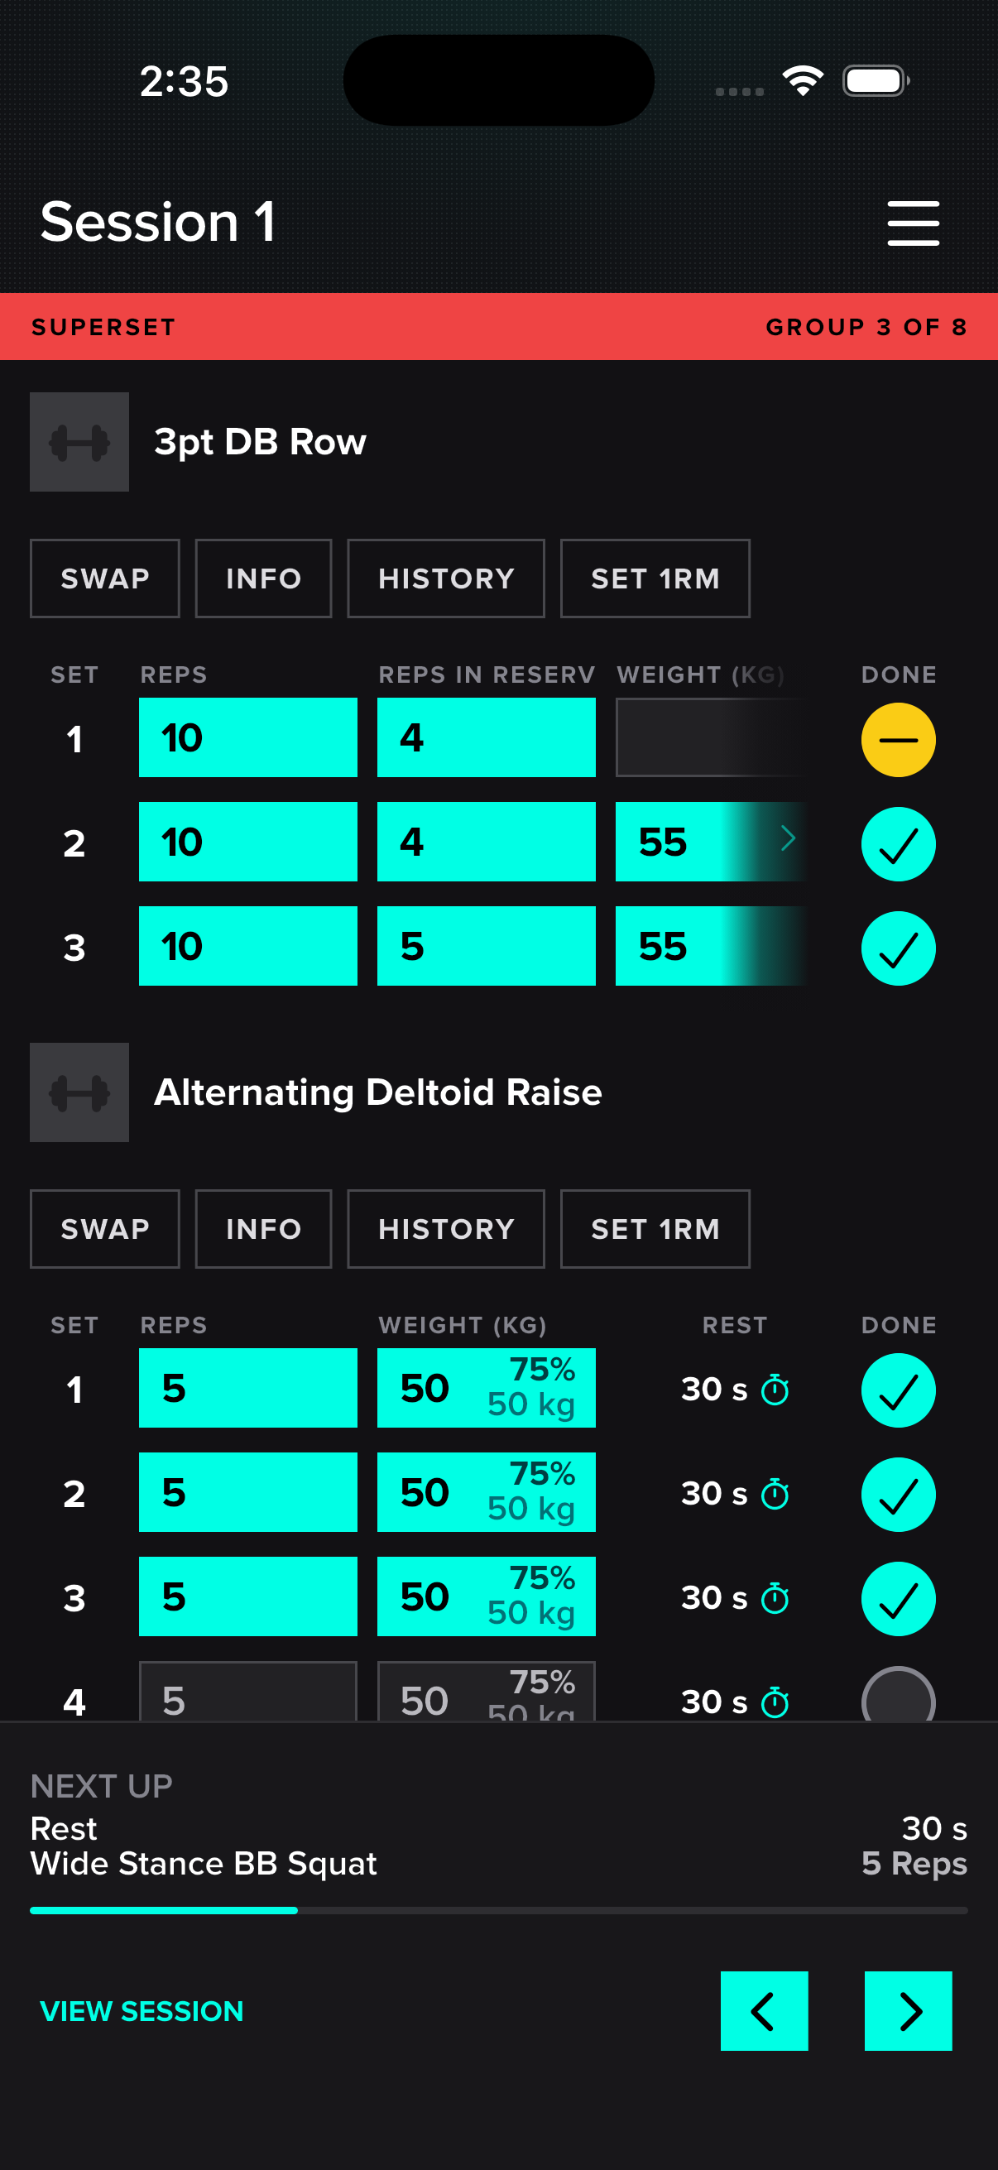Expand the chevron on DB Row set 2 weight
This screenshot has height=2170, width=998.
coord(788,838)
